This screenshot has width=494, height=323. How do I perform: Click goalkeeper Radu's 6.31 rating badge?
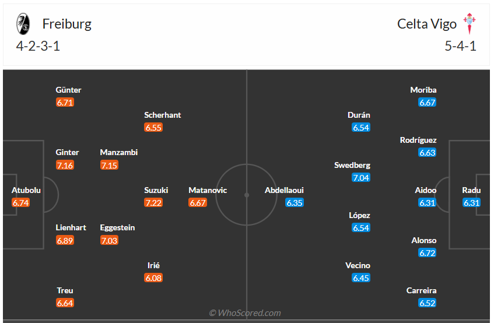pos(471,203)
